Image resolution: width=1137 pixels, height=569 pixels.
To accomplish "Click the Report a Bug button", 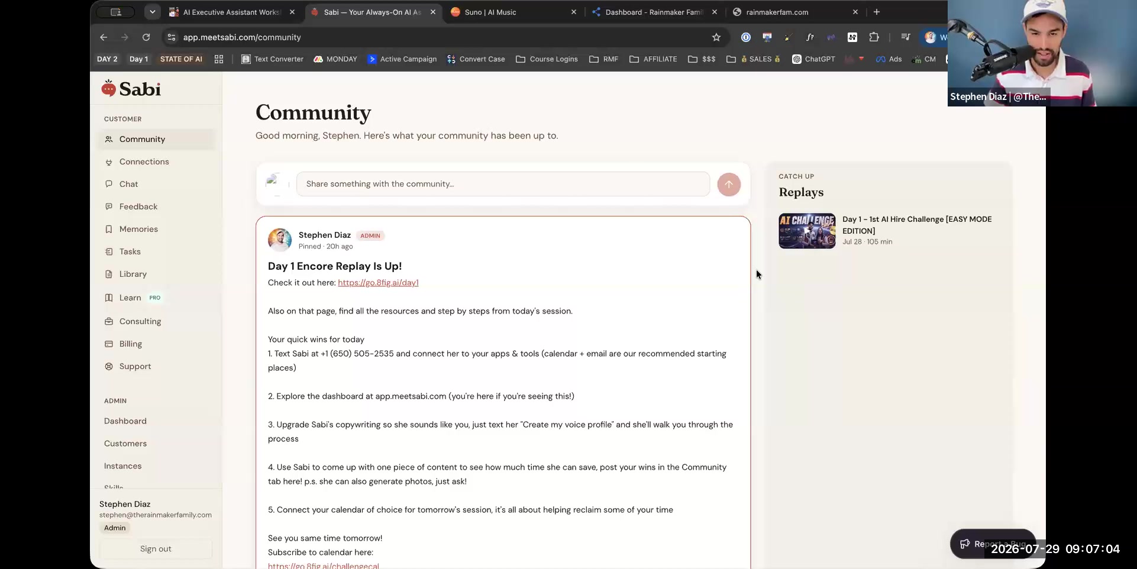I will point(993,544).
